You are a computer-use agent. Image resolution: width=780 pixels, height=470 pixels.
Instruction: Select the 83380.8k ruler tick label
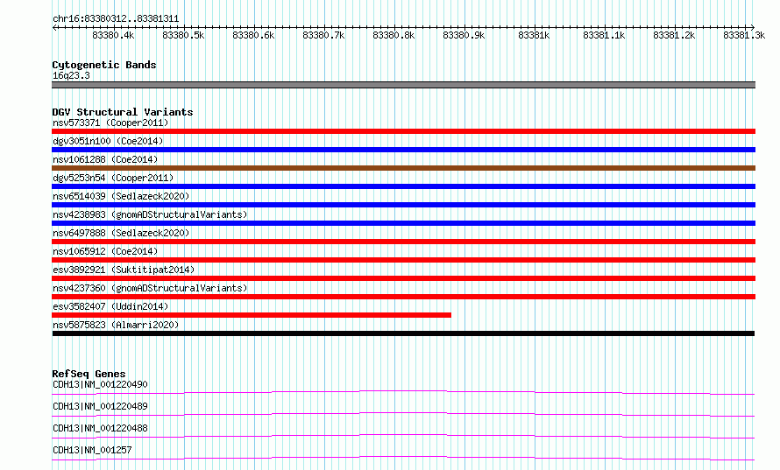[x=394, y=35]
